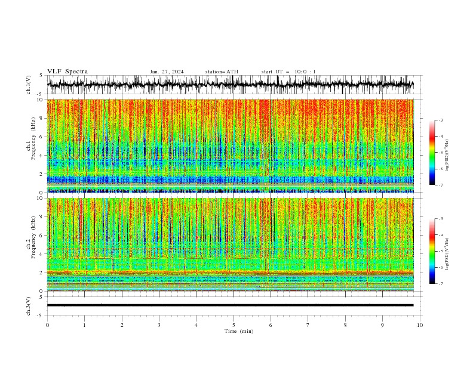Click the "-3" tick on lower colorbar
The height and width of the screenshot is (365, 473).
tap(441, 219)
